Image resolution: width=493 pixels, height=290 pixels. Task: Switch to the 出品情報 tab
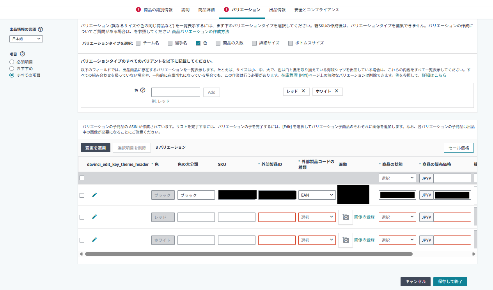[x=277, y=9]
